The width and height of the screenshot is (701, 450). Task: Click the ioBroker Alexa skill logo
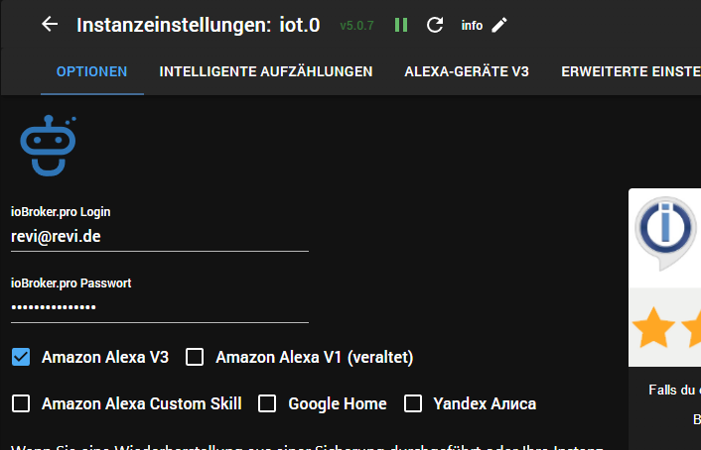coord(666,230)
